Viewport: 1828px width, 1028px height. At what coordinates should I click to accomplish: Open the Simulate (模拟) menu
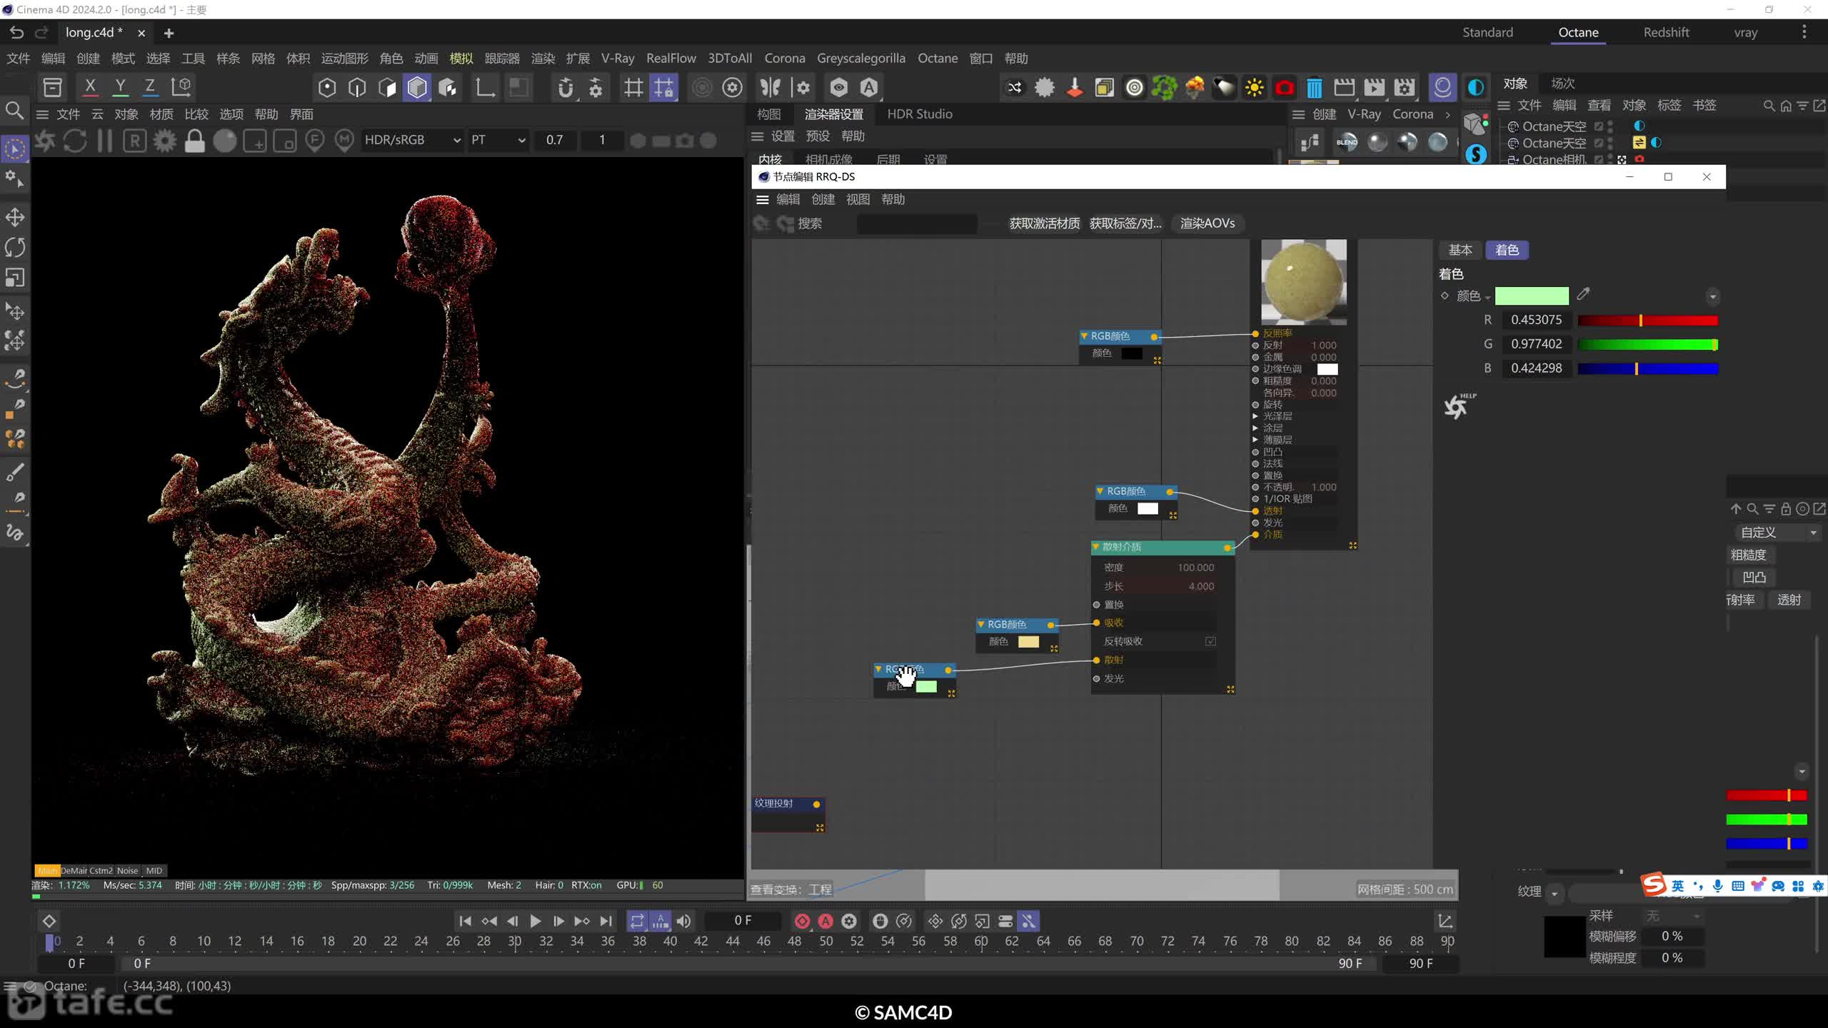coord(461,59)
